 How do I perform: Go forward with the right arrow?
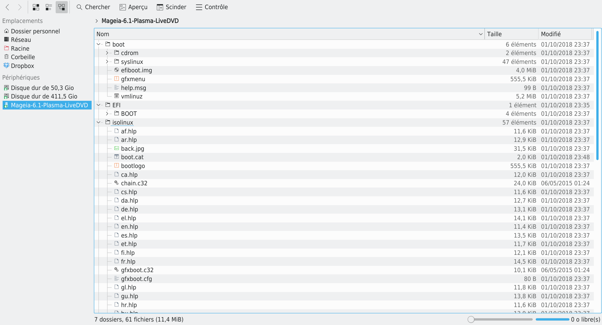point(20,7)
